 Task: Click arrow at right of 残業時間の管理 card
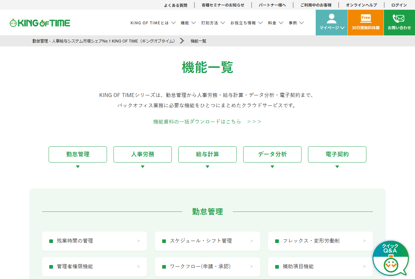(138, 241)
